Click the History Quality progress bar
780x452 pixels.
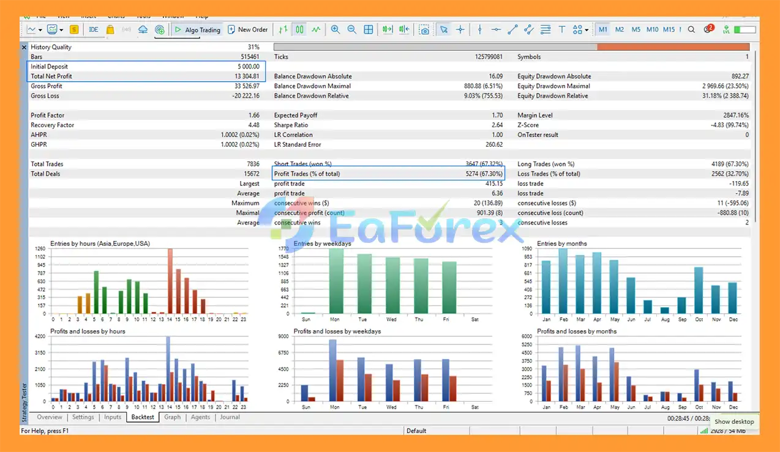point(511,47)
